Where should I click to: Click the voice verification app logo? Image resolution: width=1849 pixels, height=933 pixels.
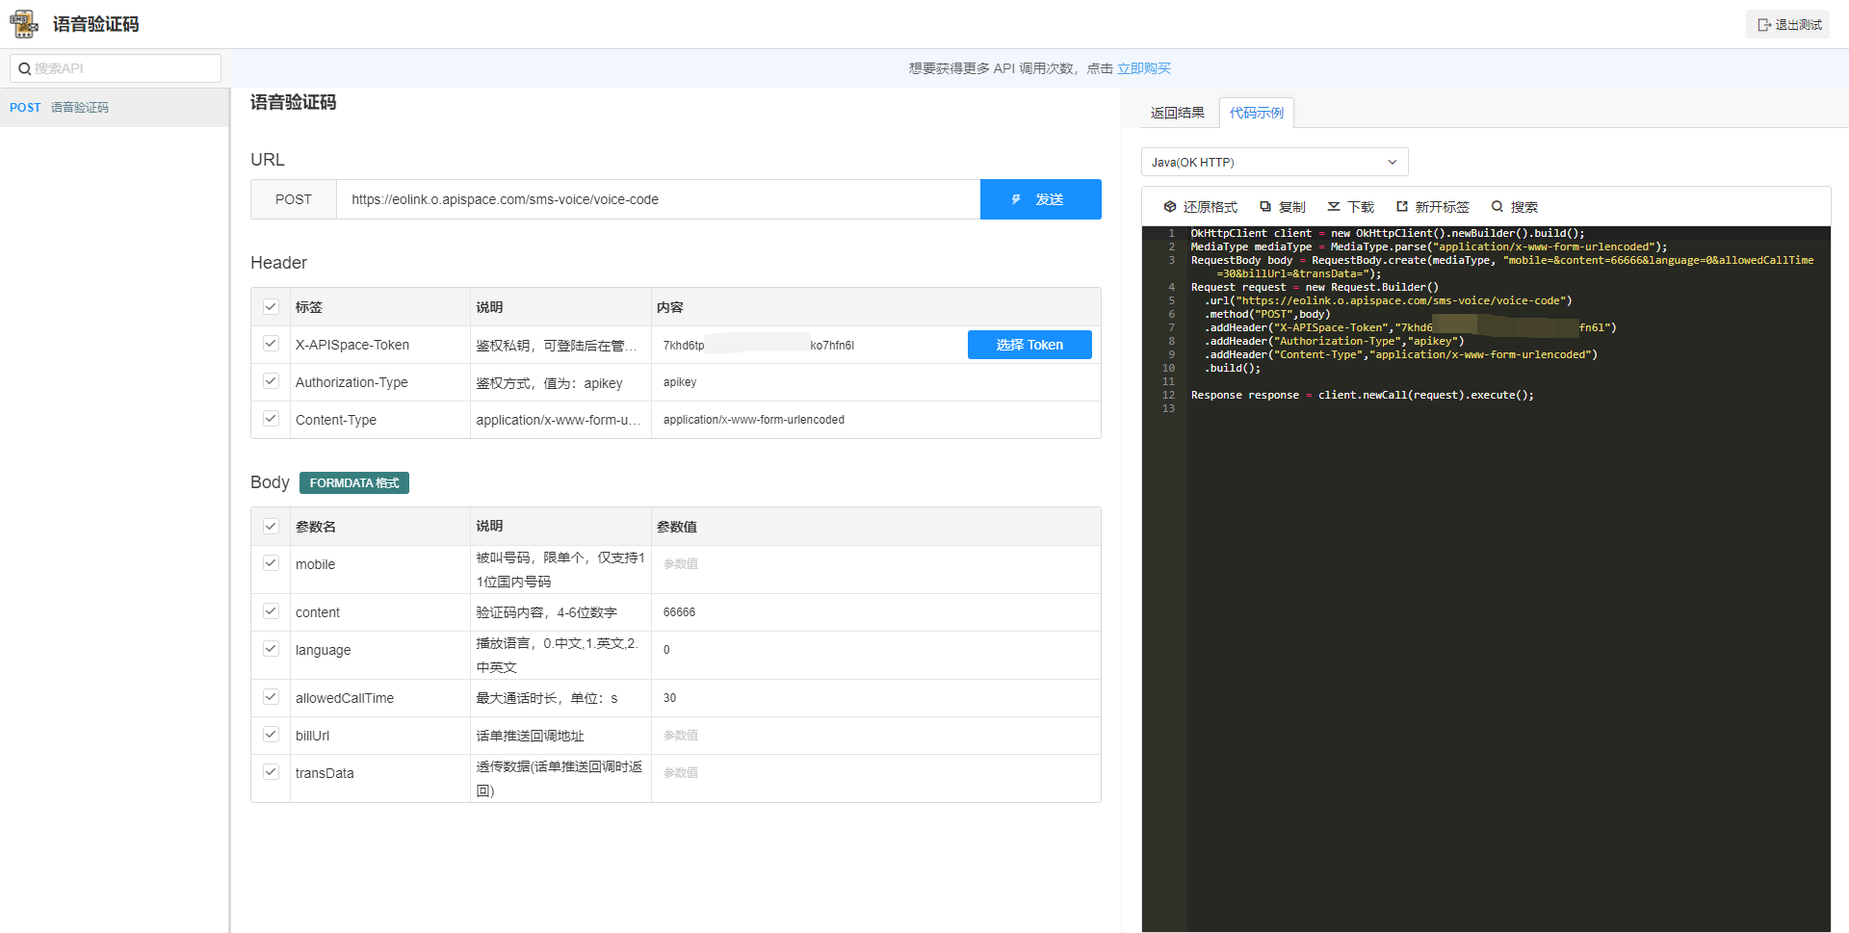coord(24,24)
